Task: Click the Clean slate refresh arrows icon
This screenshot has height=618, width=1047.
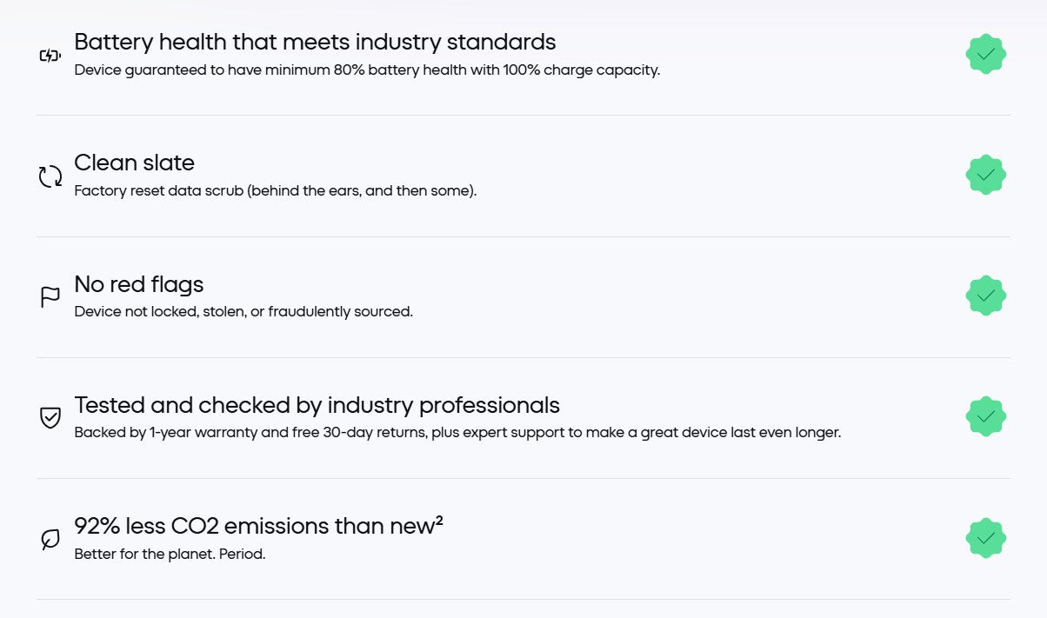Action: tap(50, 176)
